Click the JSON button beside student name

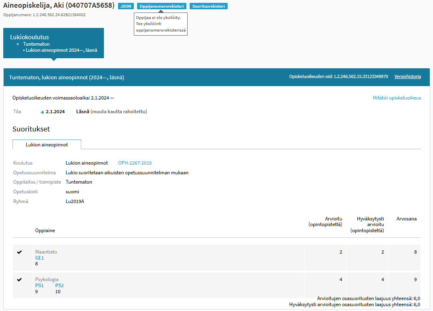coord(126,6)
